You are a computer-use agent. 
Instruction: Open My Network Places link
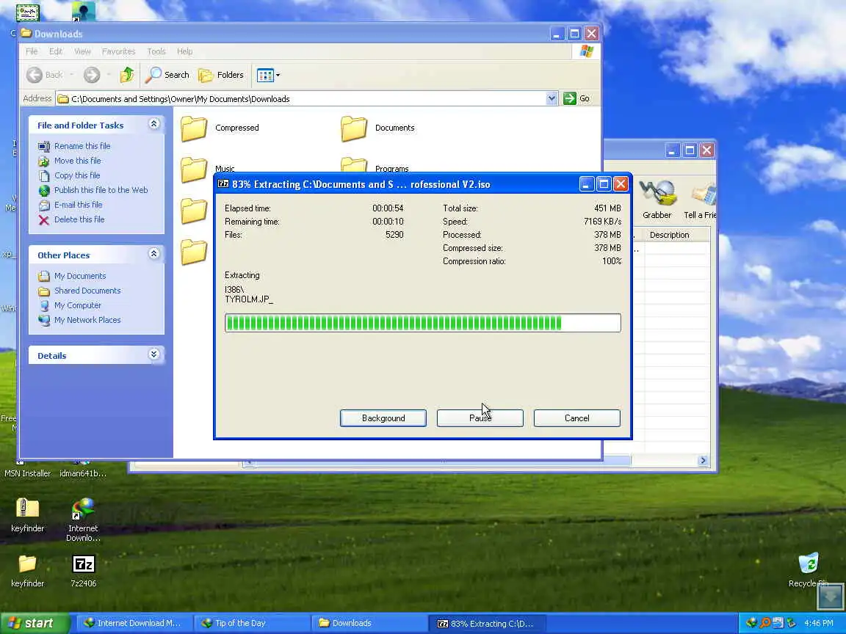tap(87, 320)
